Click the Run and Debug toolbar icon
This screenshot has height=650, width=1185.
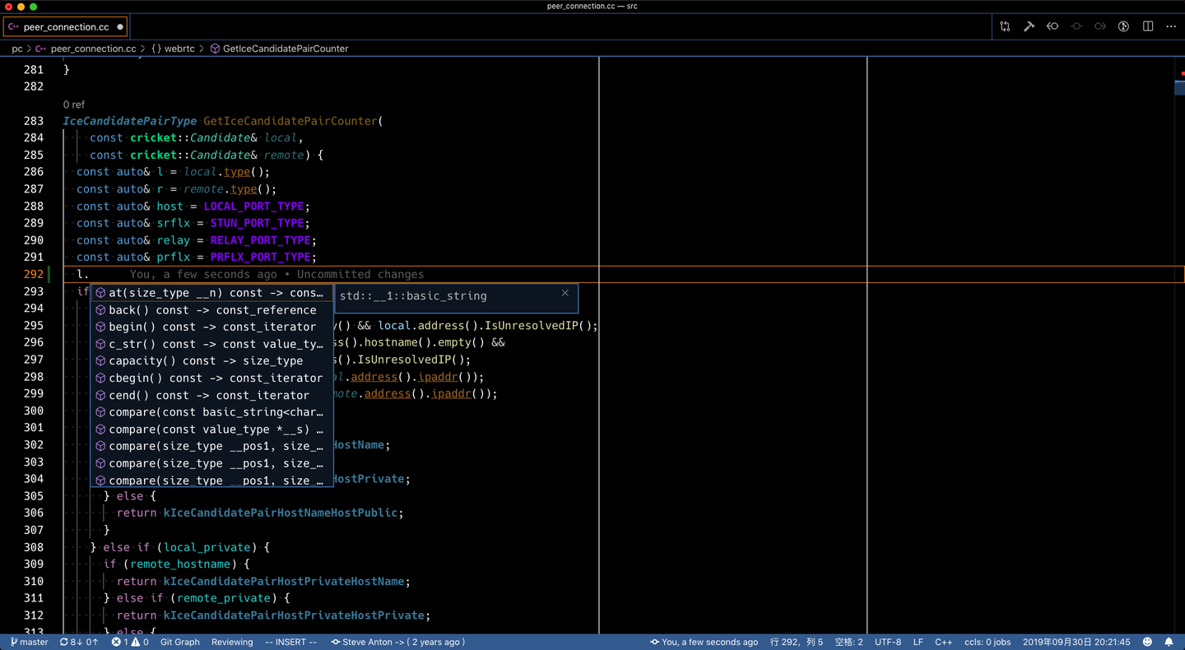[1123, 26]
